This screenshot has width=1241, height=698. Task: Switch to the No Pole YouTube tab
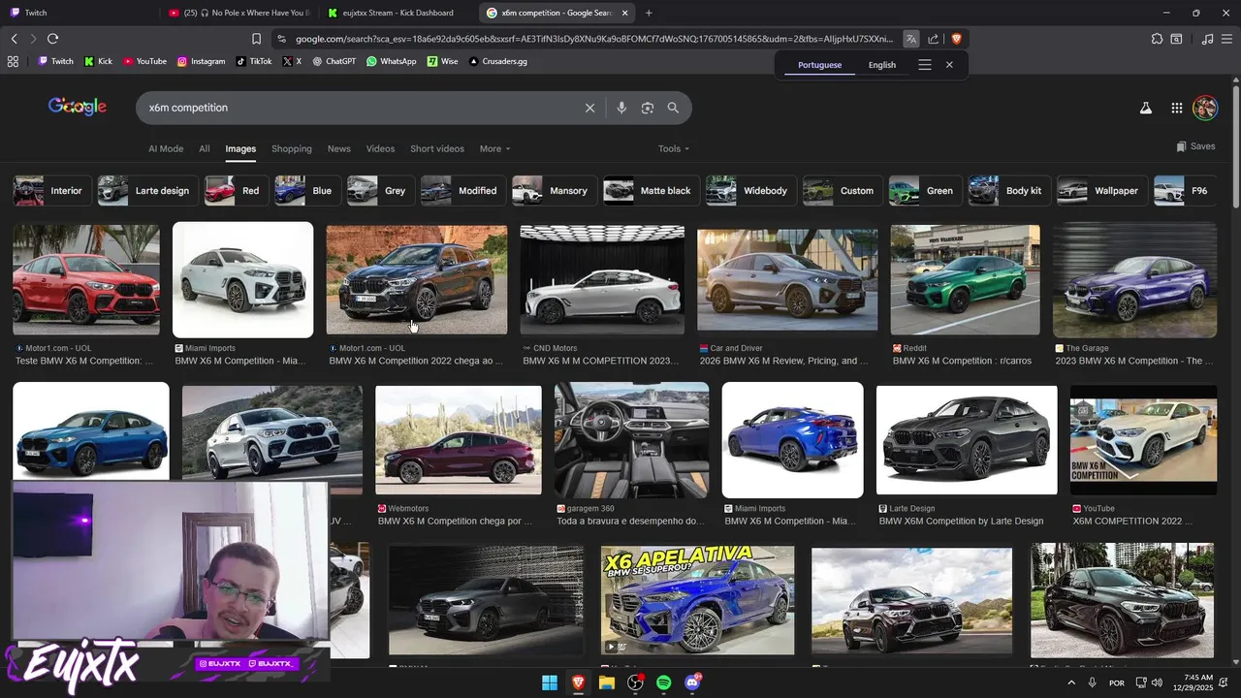(x=239, y=13)
